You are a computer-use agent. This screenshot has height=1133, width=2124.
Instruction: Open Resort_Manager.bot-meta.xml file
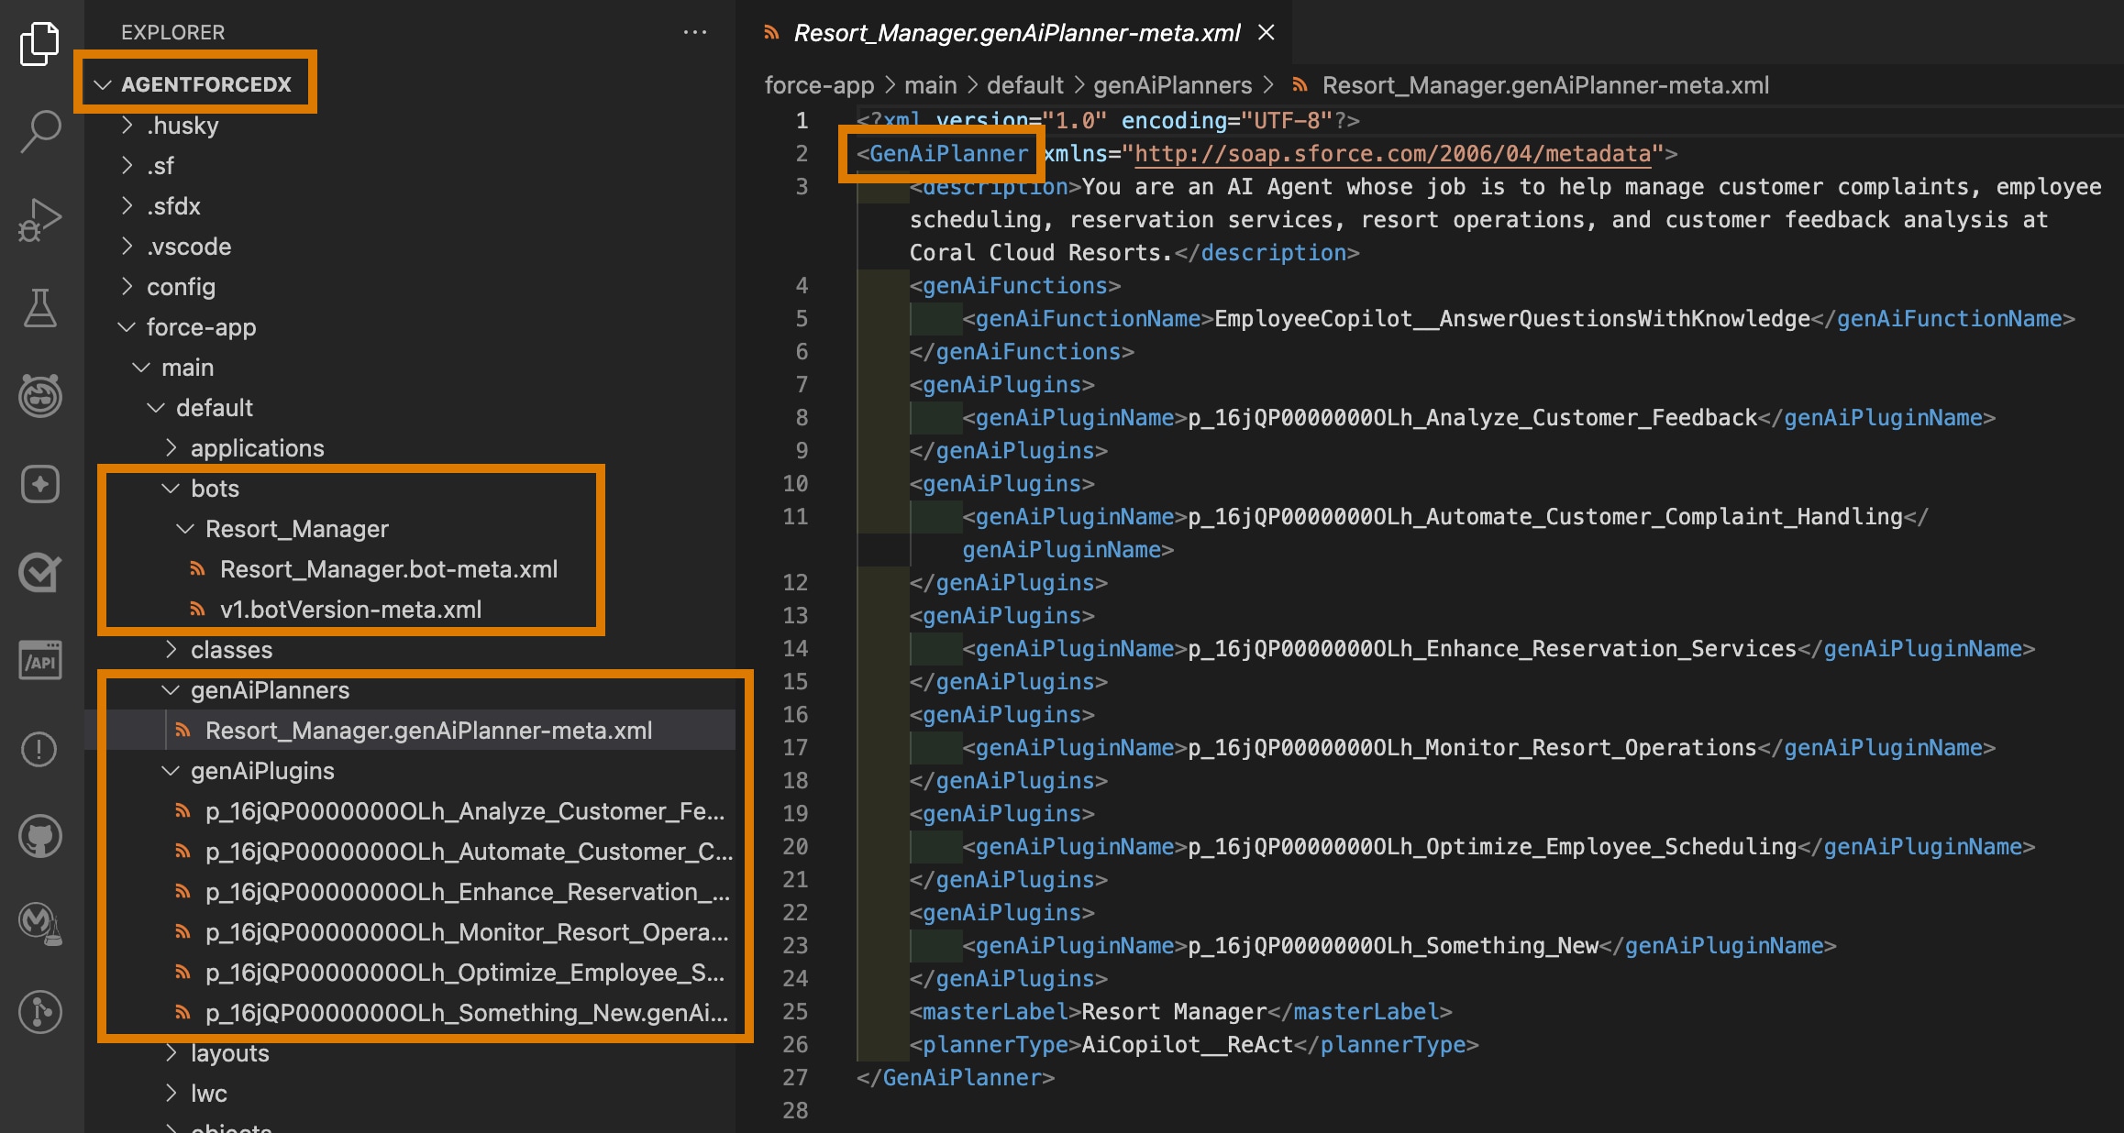point(389,569)
